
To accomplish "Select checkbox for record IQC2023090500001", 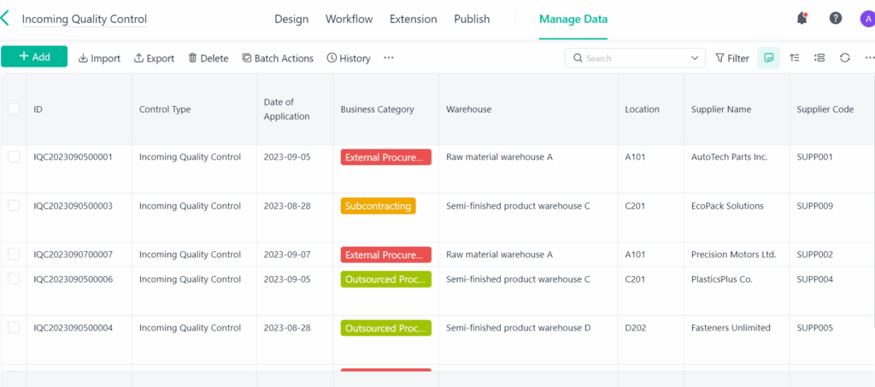I will 14,157.
